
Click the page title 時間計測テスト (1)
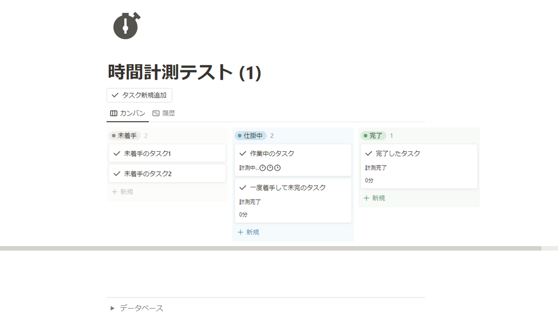pyautogui.click(x=185, y=72)
